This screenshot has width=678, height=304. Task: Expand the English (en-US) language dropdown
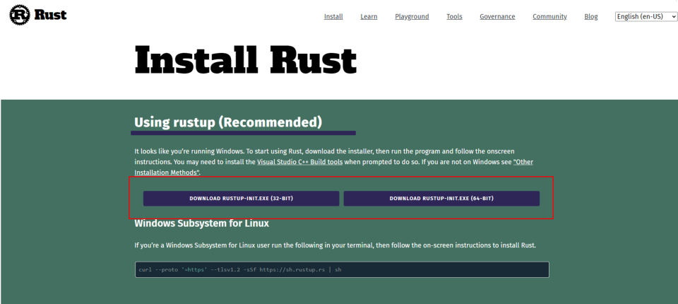(646, 16)
